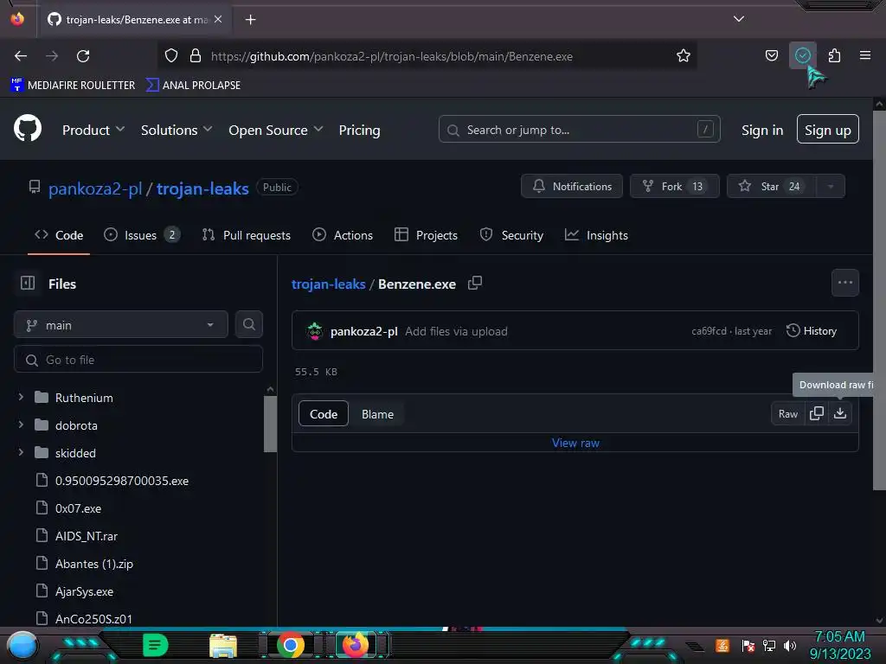Open the View raw link
The width and height of the screenshot is (886, 664).
pos(575,444)
